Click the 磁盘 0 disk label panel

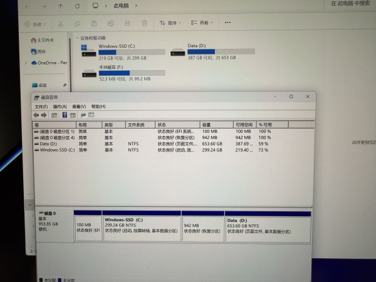[55, 226]
